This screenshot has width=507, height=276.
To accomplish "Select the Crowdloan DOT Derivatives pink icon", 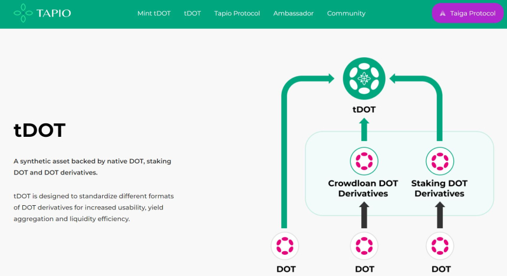I will [364, 160].
